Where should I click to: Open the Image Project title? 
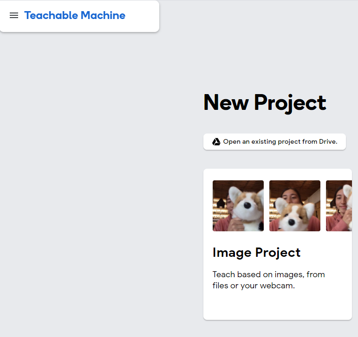[256, 253]
